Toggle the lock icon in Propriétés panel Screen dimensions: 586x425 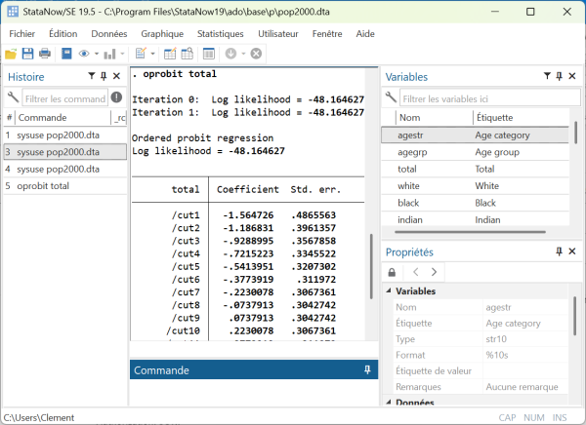tap(392, 272)
